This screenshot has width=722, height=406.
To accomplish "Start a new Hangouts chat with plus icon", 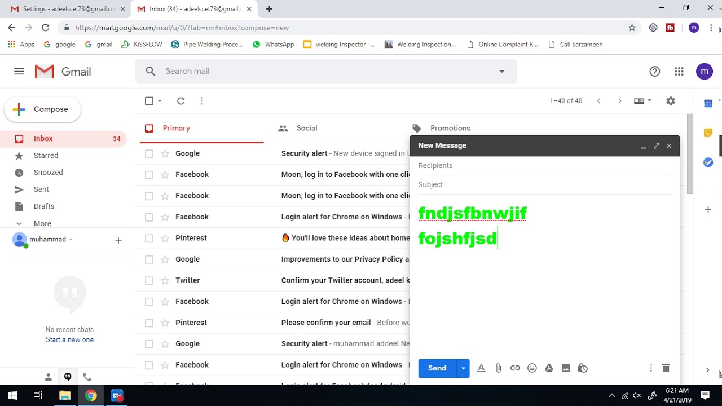I will click(118, 241).
